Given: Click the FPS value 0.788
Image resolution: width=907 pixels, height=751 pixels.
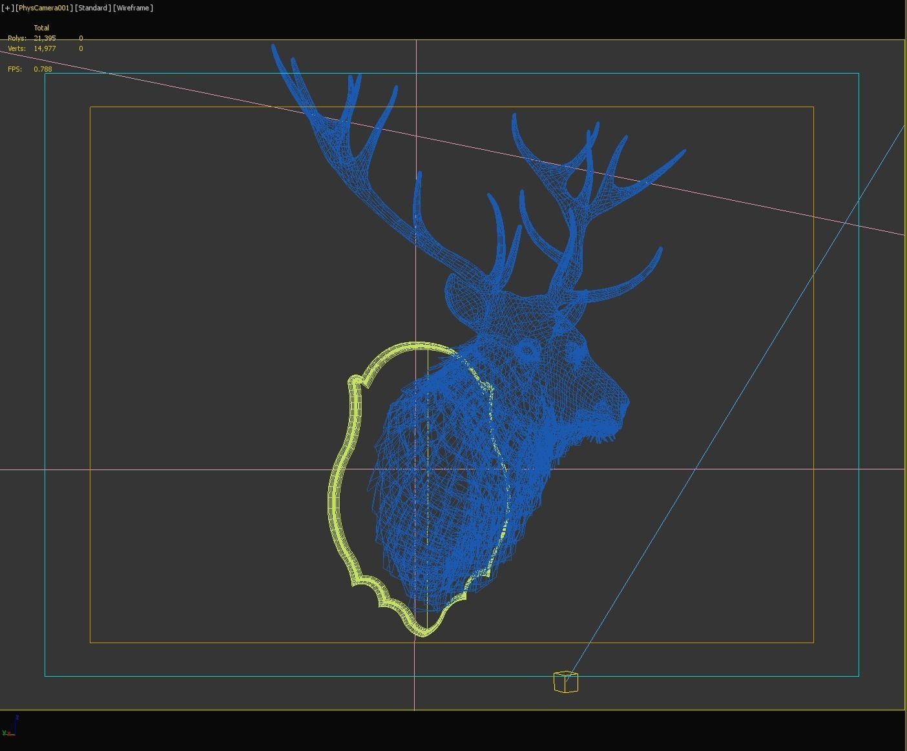Looking at the screenshot, I should point(43,69).
